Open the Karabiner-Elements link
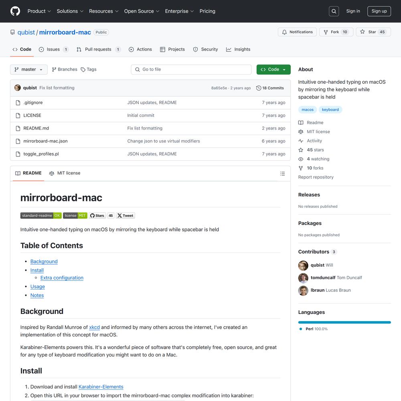 [101, 387]
